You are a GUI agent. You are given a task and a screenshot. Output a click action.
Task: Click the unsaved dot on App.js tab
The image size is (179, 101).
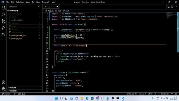[57, 7]
